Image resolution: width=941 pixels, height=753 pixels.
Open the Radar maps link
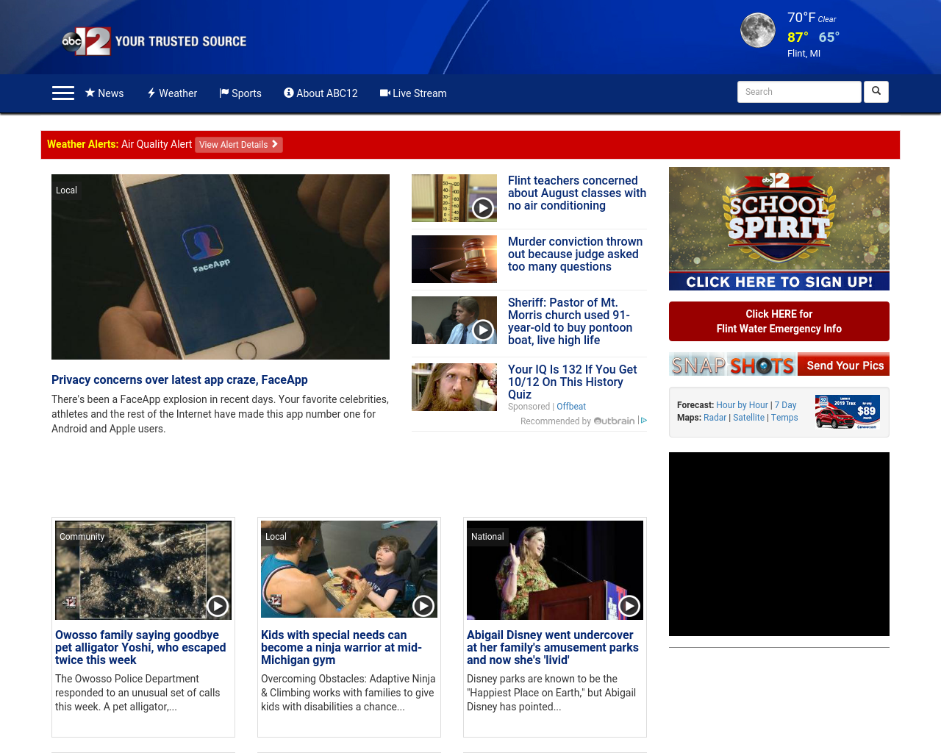pos(714,417)
